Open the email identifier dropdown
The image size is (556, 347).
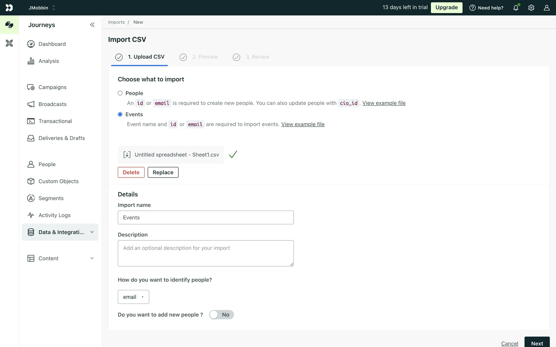pyautogui.click(x=133, y=297)
